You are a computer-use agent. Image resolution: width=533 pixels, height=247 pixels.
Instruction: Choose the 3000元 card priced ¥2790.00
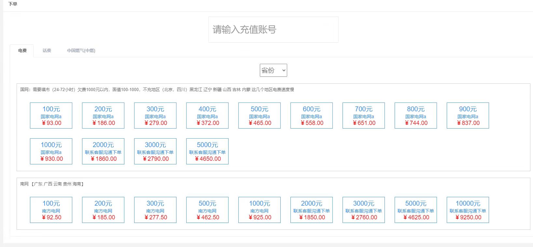click(x=155, y=151)
